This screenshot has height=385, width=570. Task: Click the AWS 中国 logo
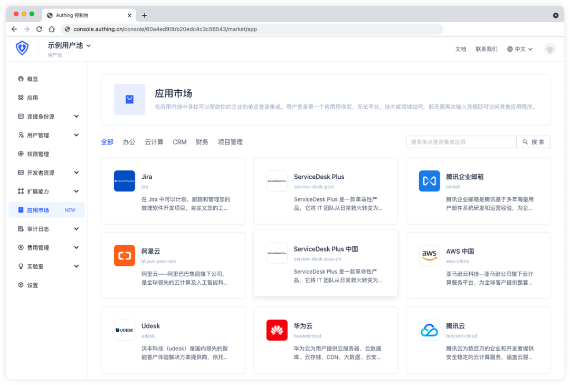click(429, 255)
